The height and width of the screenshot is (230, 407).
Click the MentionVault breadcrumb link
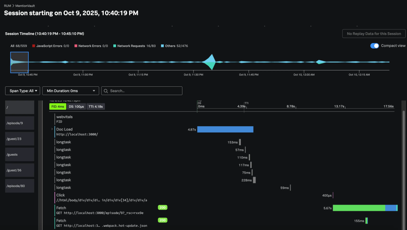pyautogui.click(x=26, y=6)
